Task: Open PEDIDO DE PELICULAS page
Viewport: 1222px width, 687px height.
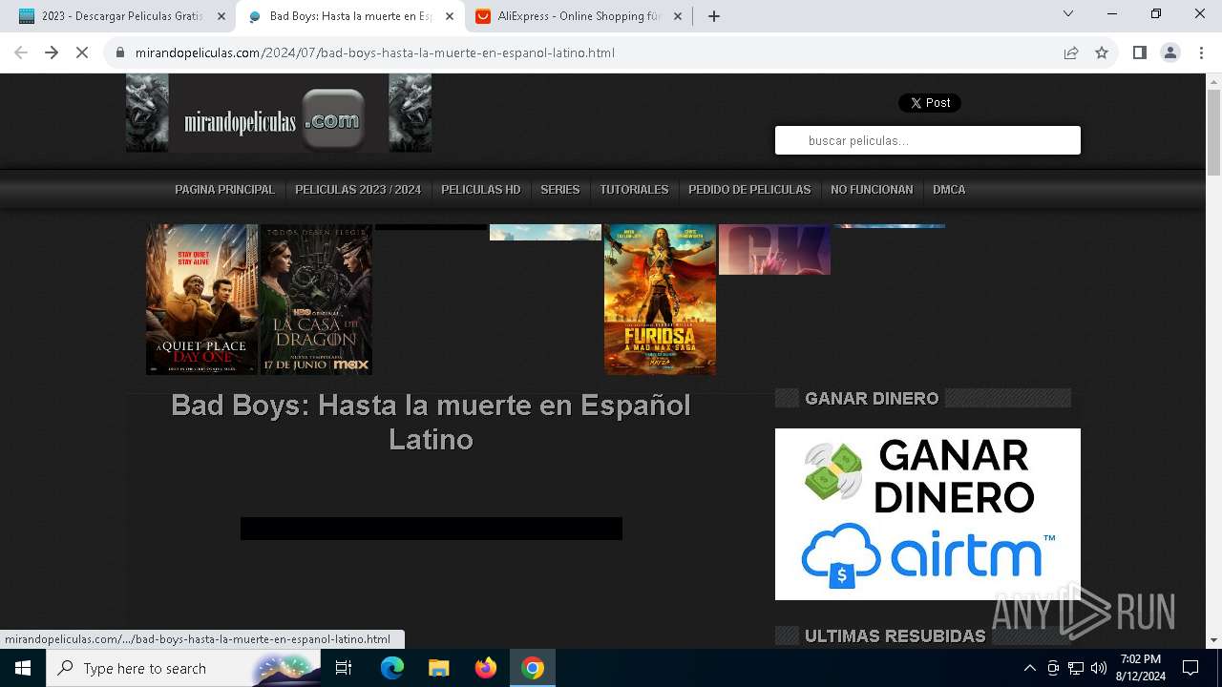Action: pos(749,190)
